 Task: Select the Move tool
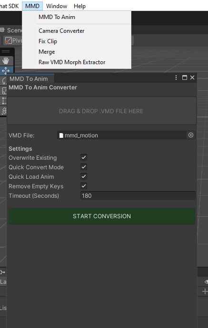coord(6,71)
